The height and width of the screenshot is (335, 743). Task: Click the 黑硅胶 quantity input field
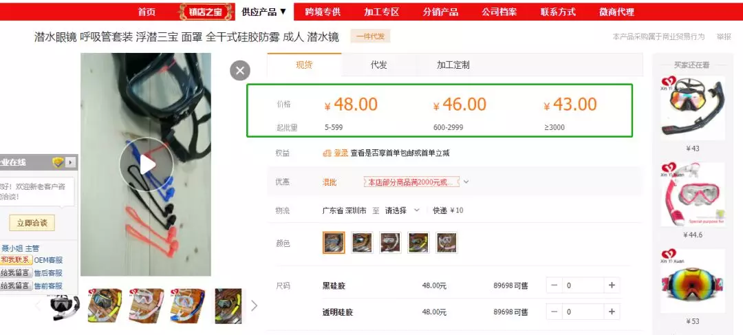tap(583, 285)
